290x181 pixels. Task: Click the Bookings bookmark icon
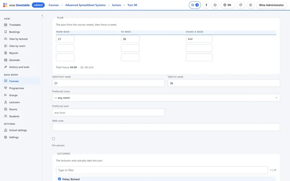coord(5,32)
